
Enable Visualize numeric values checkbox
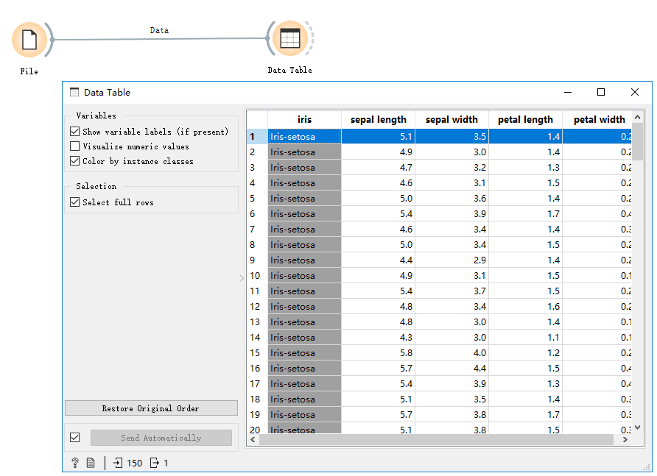[x=74, y=146]
